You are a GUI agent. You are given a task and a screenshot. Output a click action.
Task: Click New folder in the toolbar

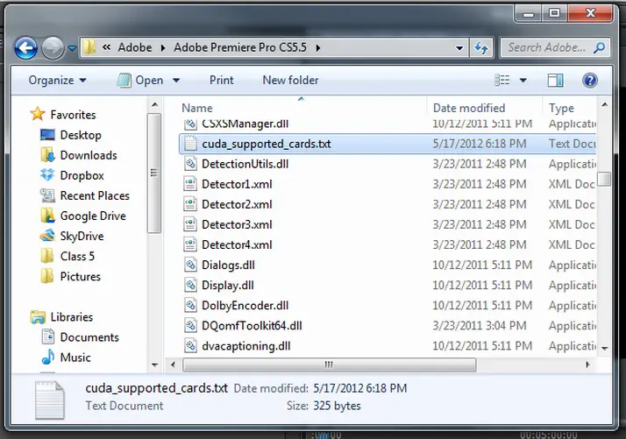[x=290, y=81]
